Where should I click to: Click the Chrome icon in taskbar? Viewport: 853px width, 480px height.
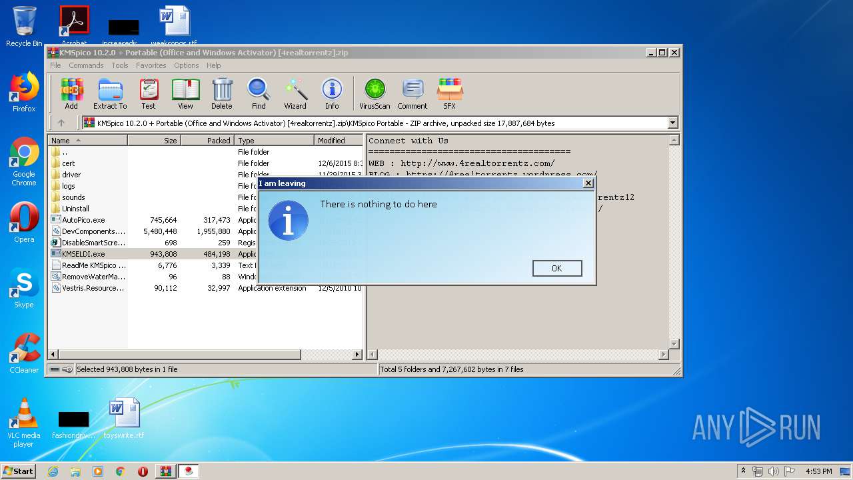(121, 471)
